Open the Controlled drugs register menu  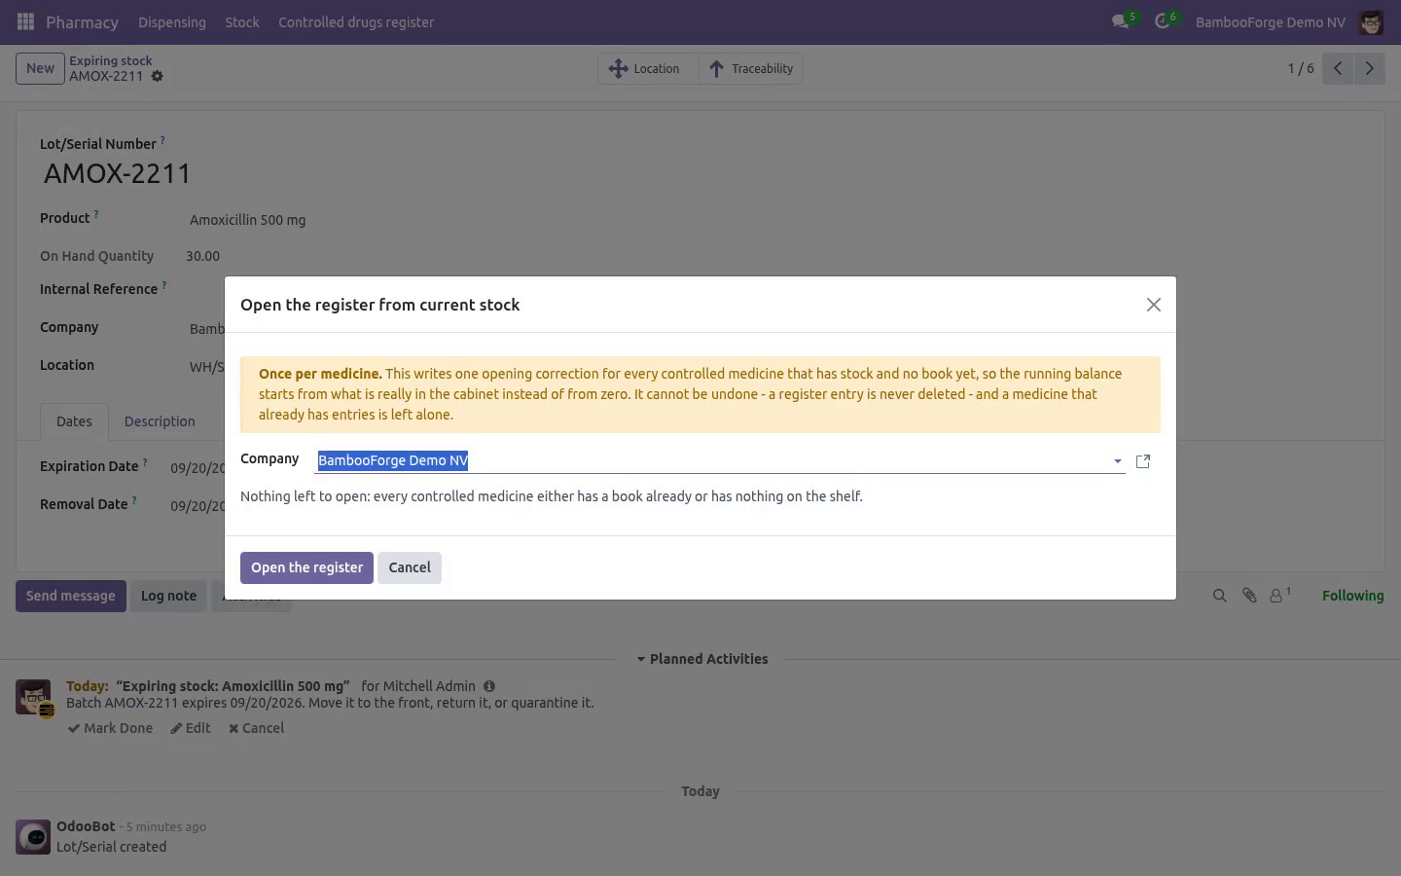[x=356, y=22]
